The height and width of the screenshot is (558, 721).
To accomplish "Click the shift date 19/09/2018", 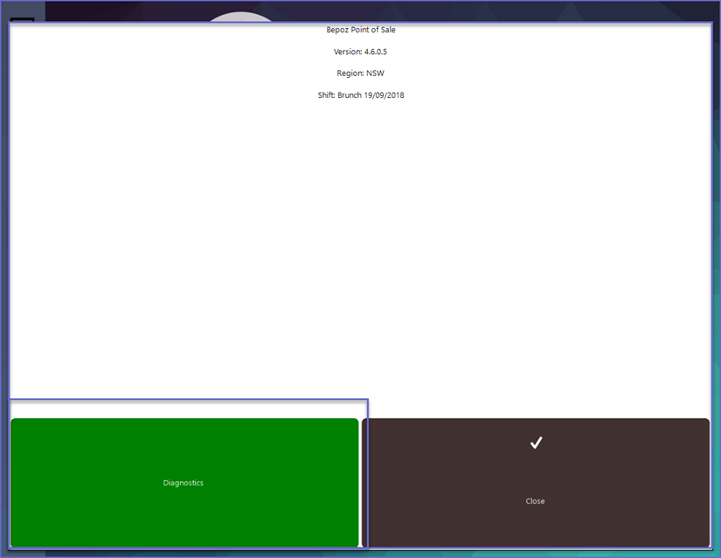I will 385,95.
